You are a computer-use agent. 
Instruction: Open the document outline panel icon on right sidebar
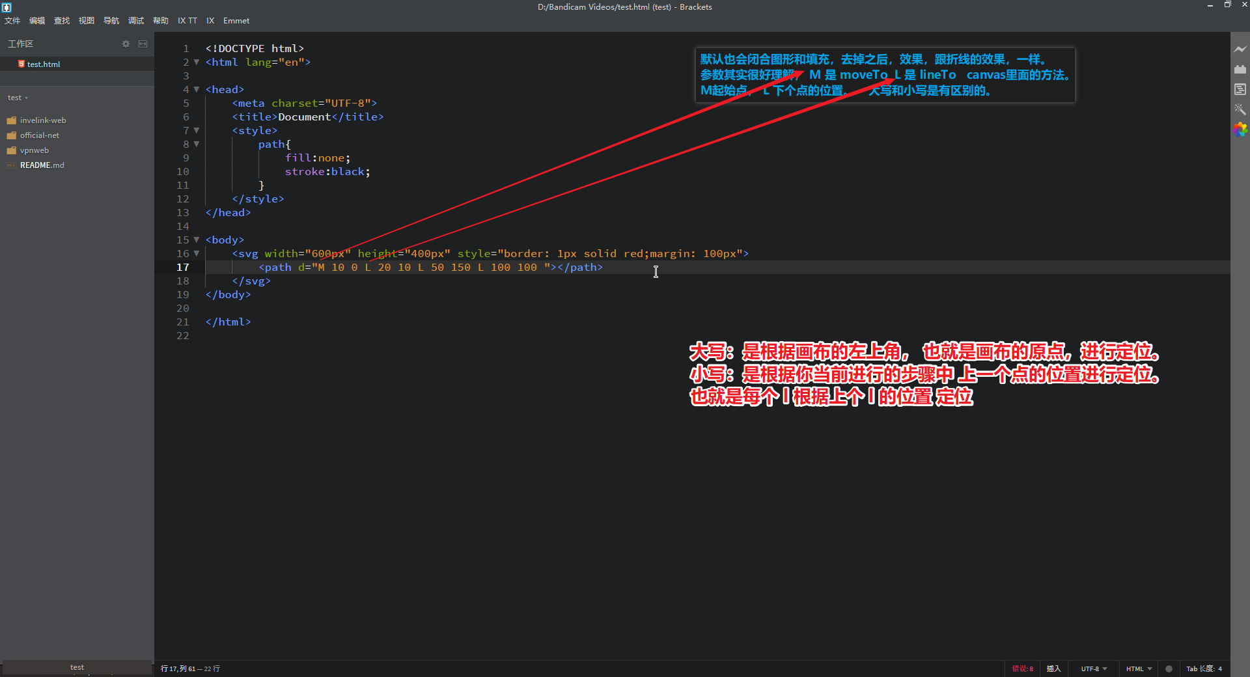[1241, 89]
